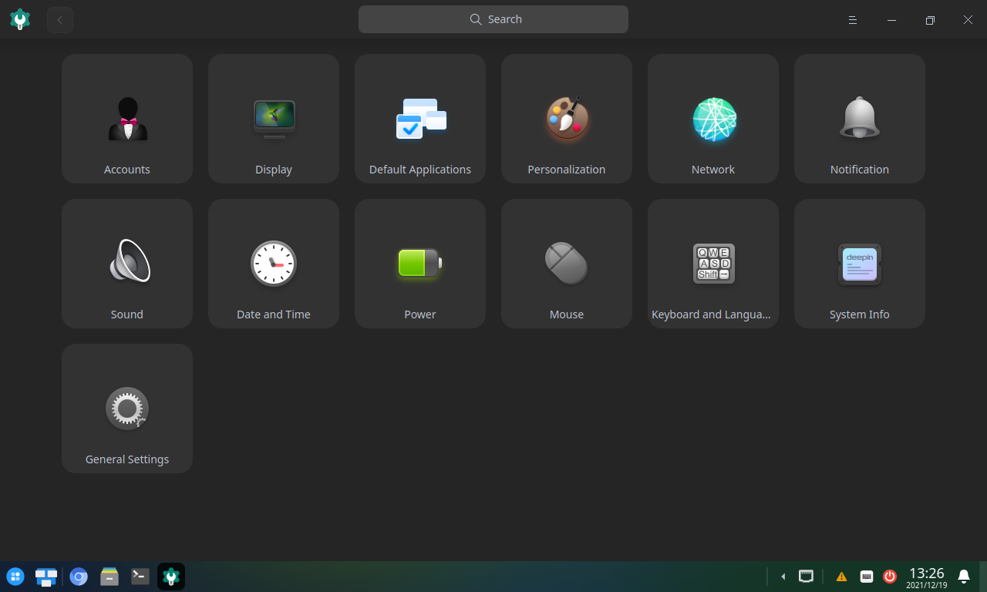Launch the web browser from taskbar
Viewport: 987px width, 592px height.
tap(79, 577)
